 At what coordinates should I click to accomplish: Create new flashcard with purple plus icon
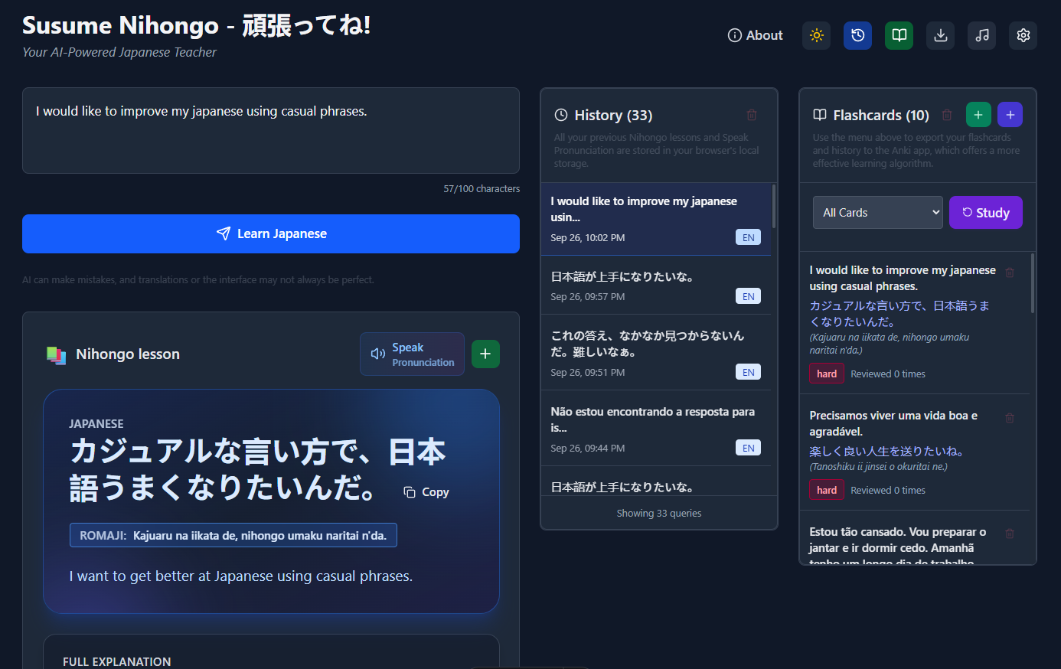point(1010,114)
